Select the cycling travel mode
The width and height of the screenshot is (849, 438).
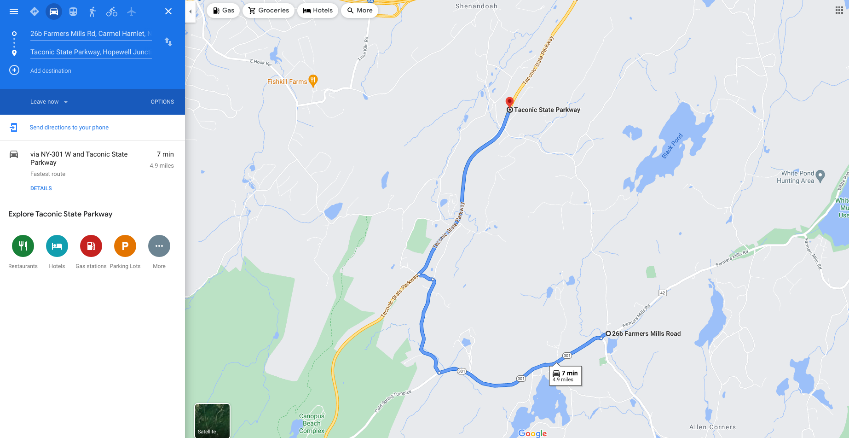[x=112, y=12]
